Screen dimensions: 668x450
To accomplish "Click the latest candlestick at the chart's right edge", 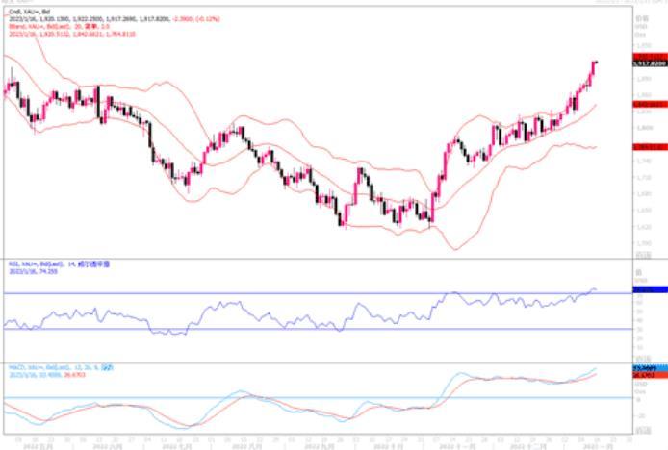I will pyautogui.click(x=594, y=69).
